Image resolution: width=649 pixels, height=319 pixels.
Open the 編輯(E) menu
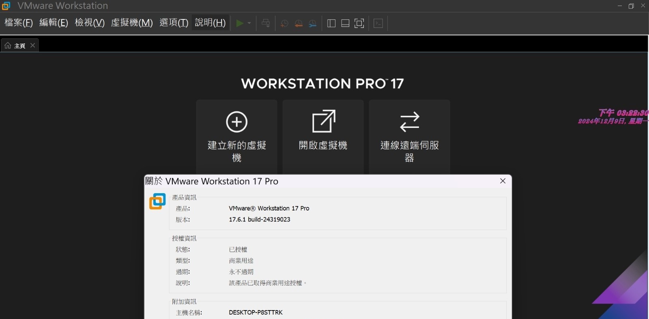point(54,23)
